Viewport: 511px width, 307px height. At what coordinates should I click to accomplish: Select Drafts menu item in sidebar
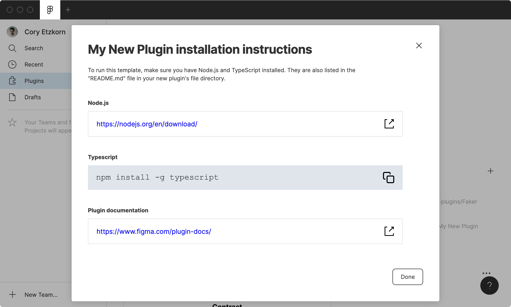coord(32,97)
